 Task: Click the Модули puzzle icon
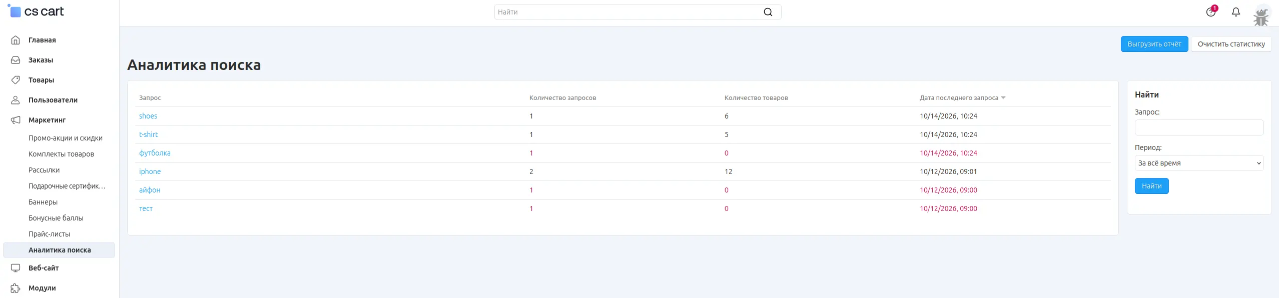(x=16, y=288)
